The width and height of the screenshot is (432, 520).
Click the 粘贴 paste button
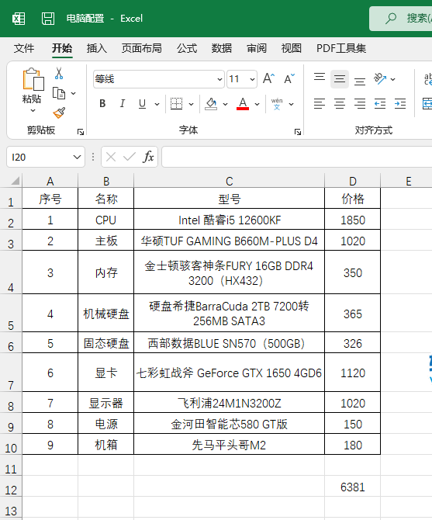point(32,90)
